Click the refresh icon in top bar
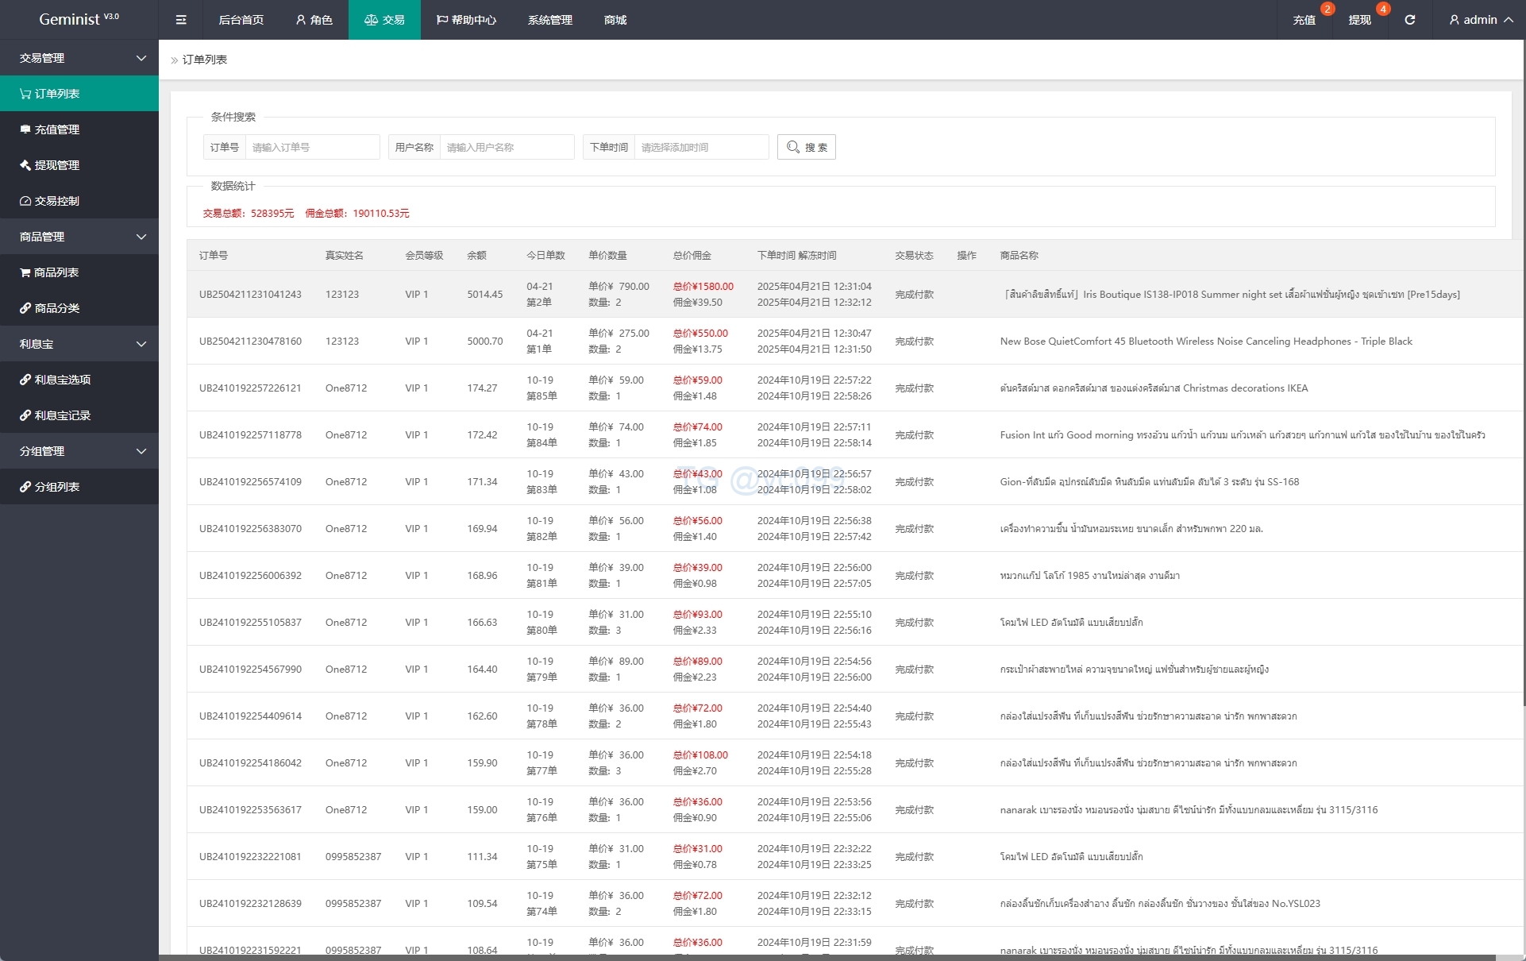The width and height of the screenshot is (1526, 961). [1409, 20]
